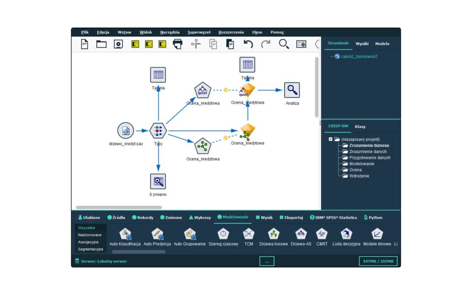Click the canvas horizontal scrollbar
The width and height of the screenshot is (472, 295).
(118, 207)
